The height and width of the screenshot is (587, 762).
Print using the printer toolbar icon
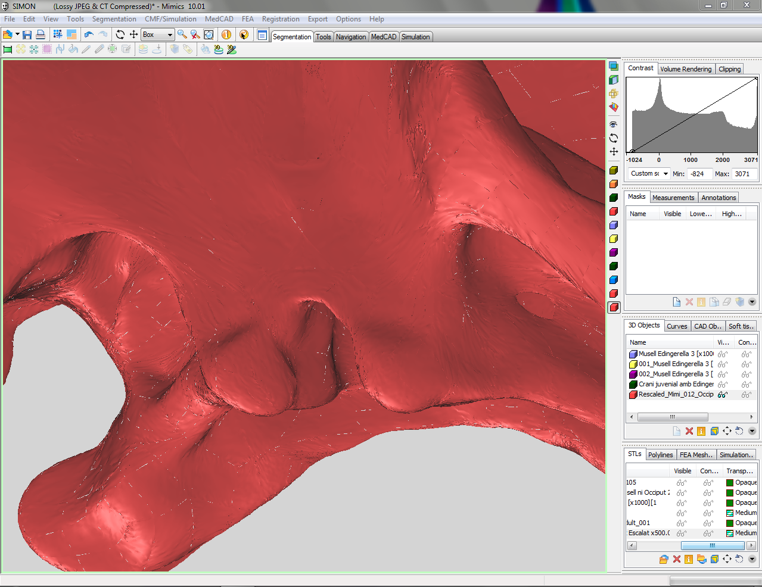pyautogui.click(x=41, y=35)
